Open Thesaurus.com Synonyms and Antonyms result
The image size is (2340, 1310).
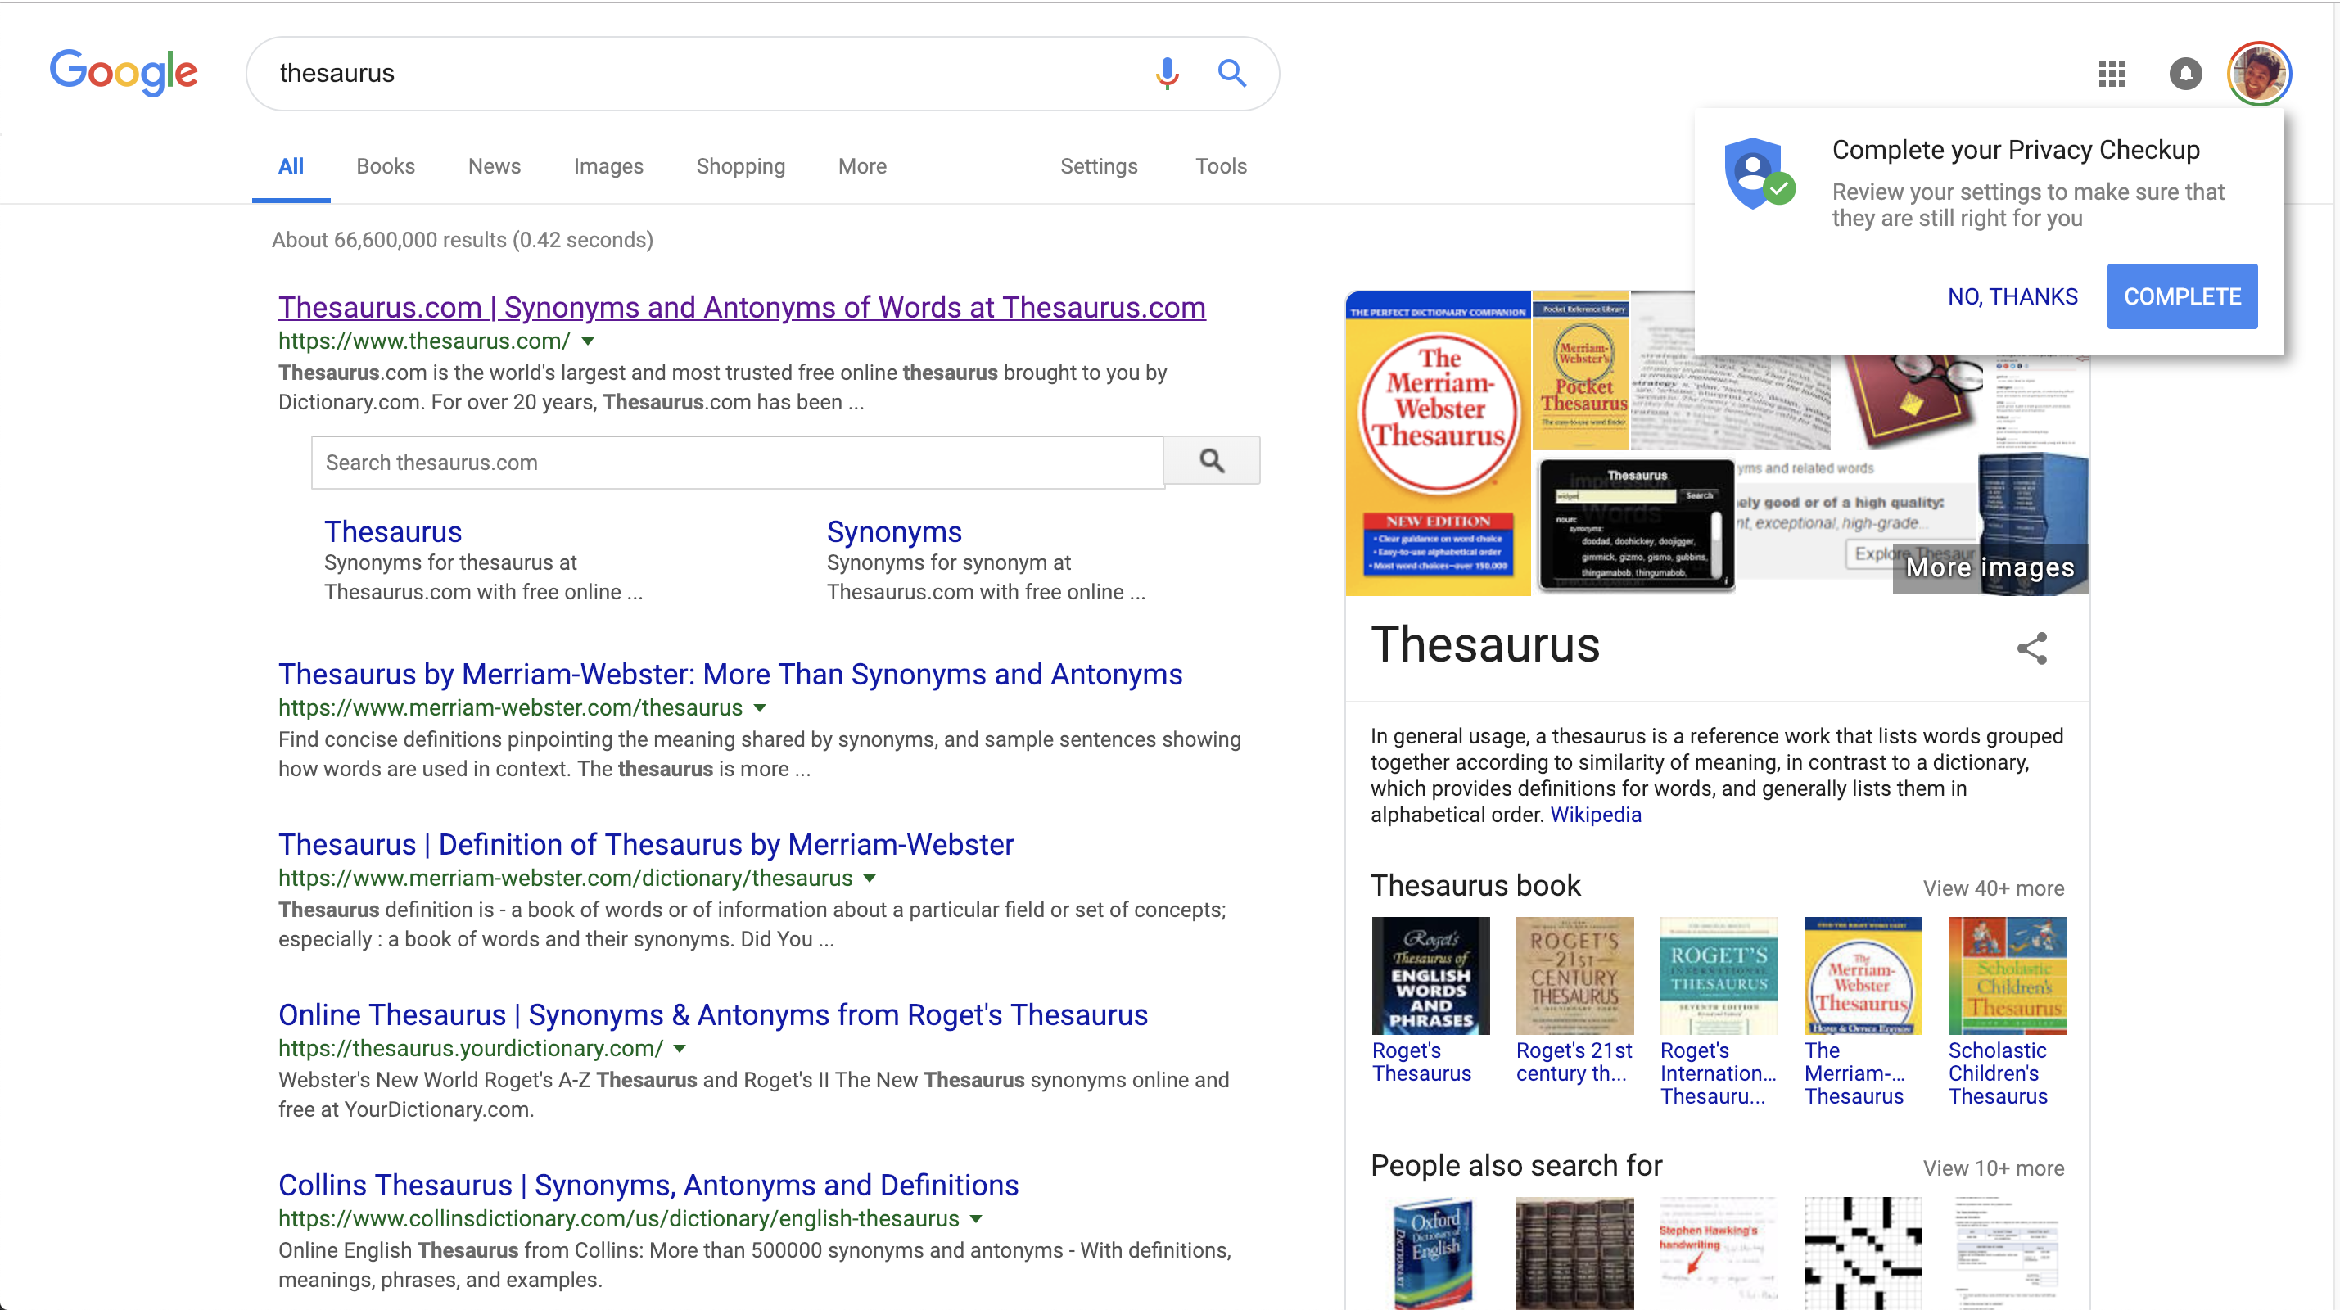coord(742,307)
